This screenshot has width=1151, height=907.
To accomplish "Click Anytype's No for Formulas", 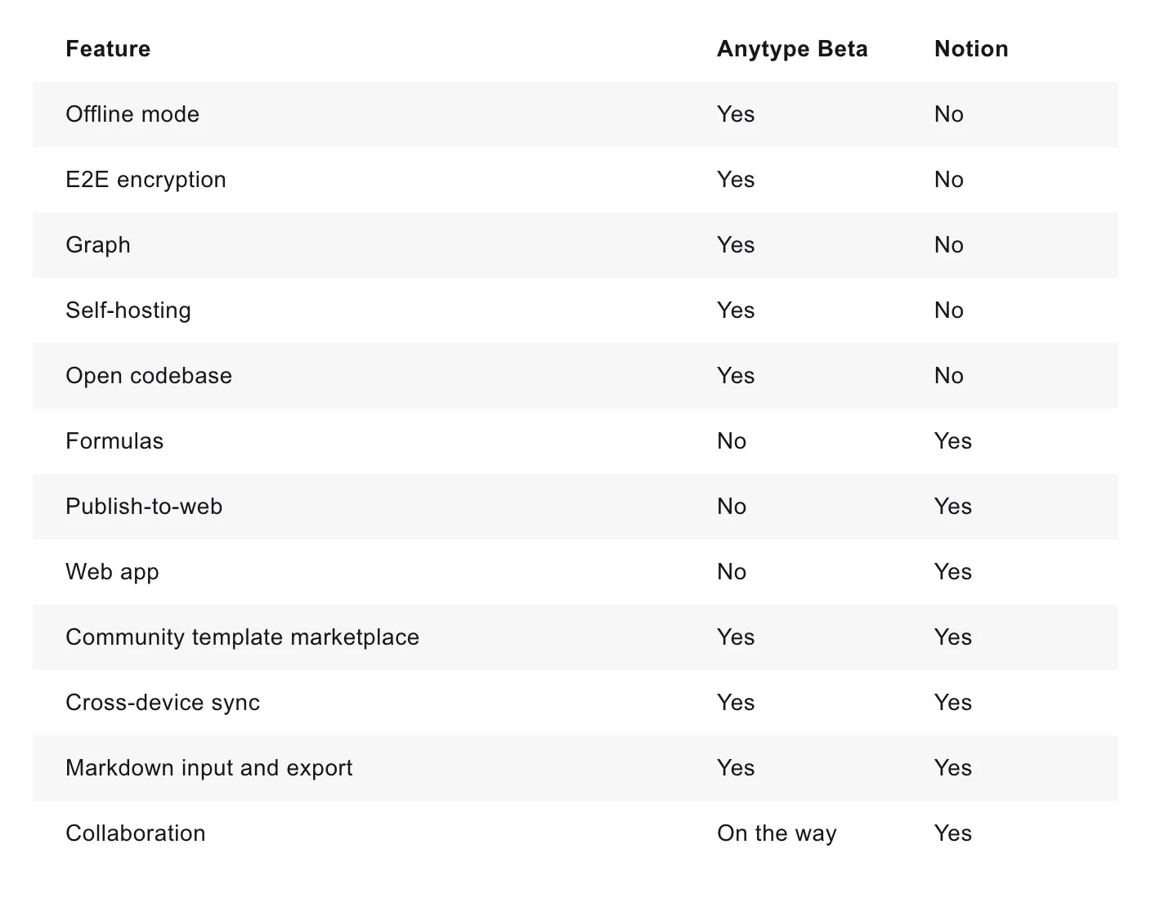I will 732,441.
